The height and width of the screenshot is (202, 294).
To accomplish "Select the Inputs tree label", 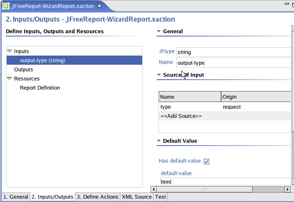I will coord(21,51).
